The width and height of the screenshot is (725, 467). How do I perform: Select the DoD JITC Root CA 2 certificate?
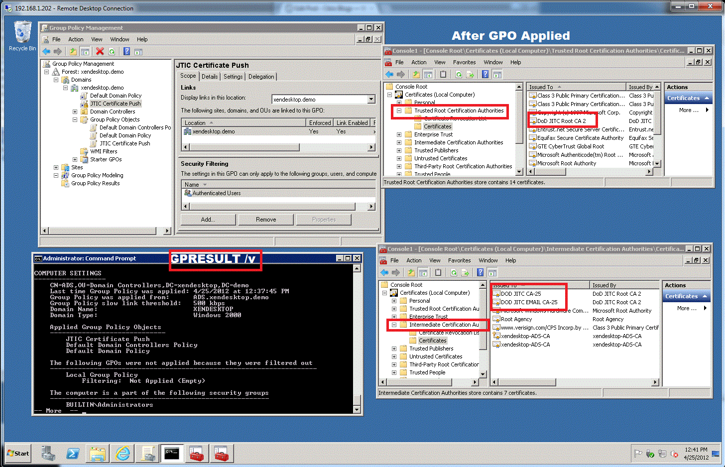click(x=561, y=121)
